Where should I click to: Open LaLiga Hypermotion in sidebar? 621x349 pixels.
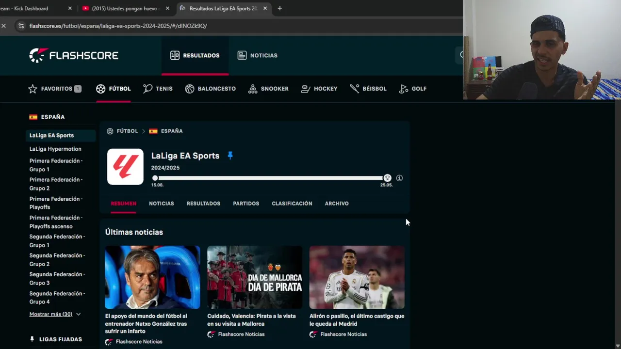tap(55, 149)
